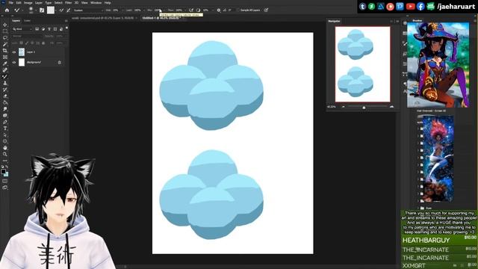Open the Filter menu

click(x=68, y=3)
